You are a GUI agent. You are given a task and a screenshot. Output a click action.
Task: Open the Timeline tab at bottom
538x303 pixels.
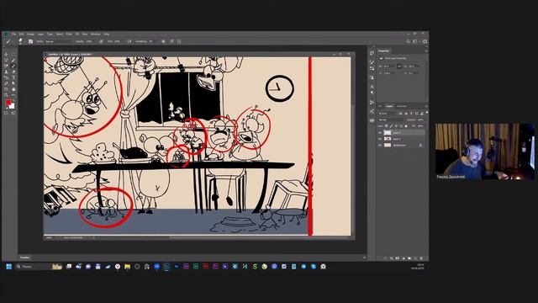click(x=24, y=258)
